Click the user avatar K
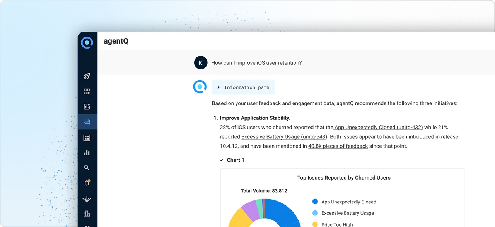 point(200,62)
